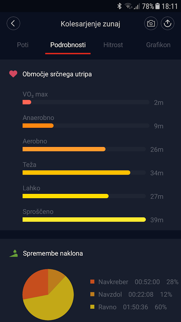
Task: Tap the VO₂ max progress bar
Action: tap(86, 102)
